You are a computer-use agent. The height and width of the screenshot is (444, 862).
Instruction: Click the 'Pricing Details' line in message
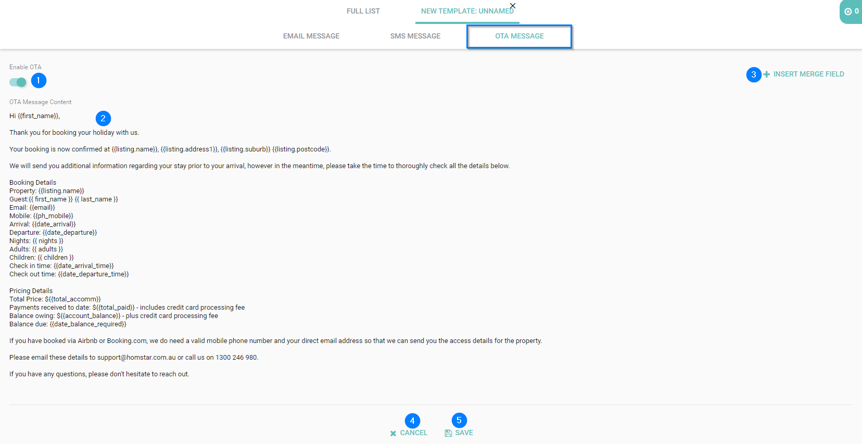pyautogui.click(x=31, y=291)
